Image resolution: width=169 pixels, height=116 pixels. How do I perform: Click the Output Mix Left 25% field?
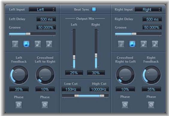(x=74, y=73)
